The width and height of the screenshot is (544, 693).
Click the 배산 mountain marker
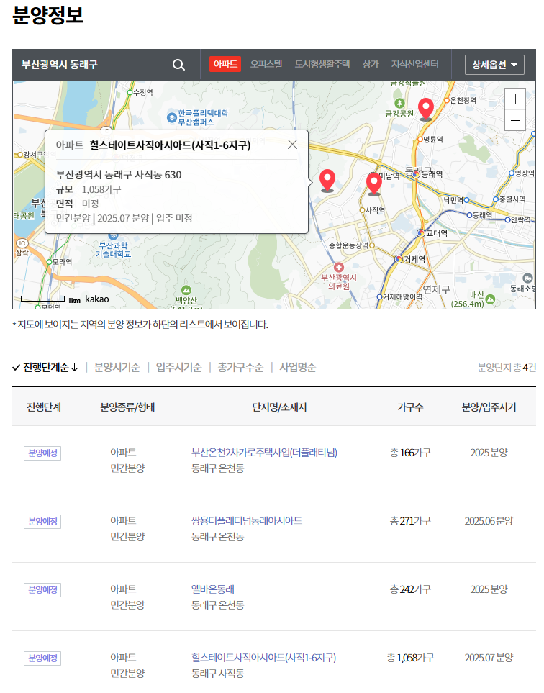tap(490, 299)
